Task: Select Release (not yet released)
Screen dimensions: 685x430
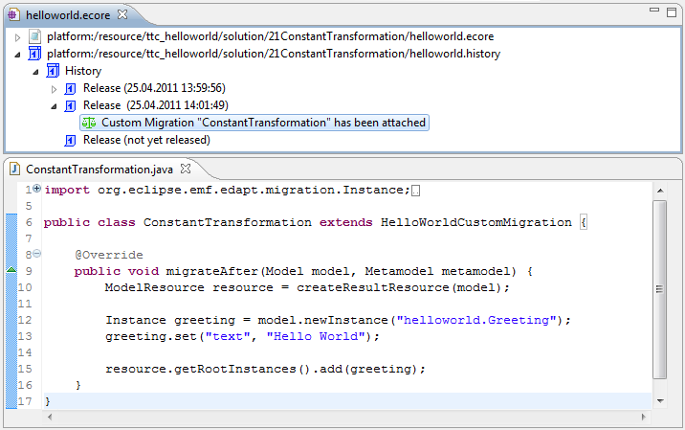Action: 146,140
